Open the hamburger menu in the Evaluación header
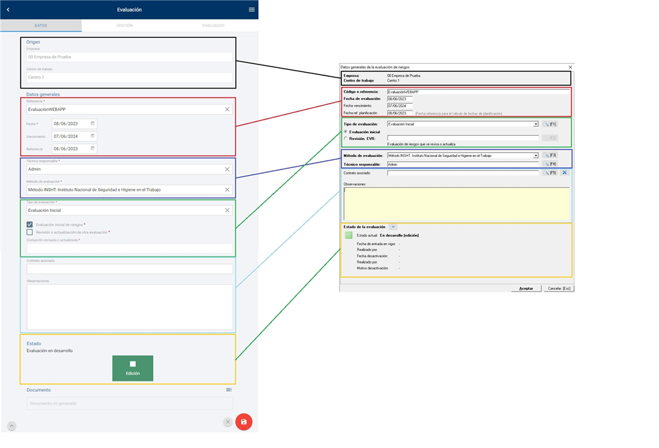This screenshot has height=448, width=659. click(x=251, y=10)
